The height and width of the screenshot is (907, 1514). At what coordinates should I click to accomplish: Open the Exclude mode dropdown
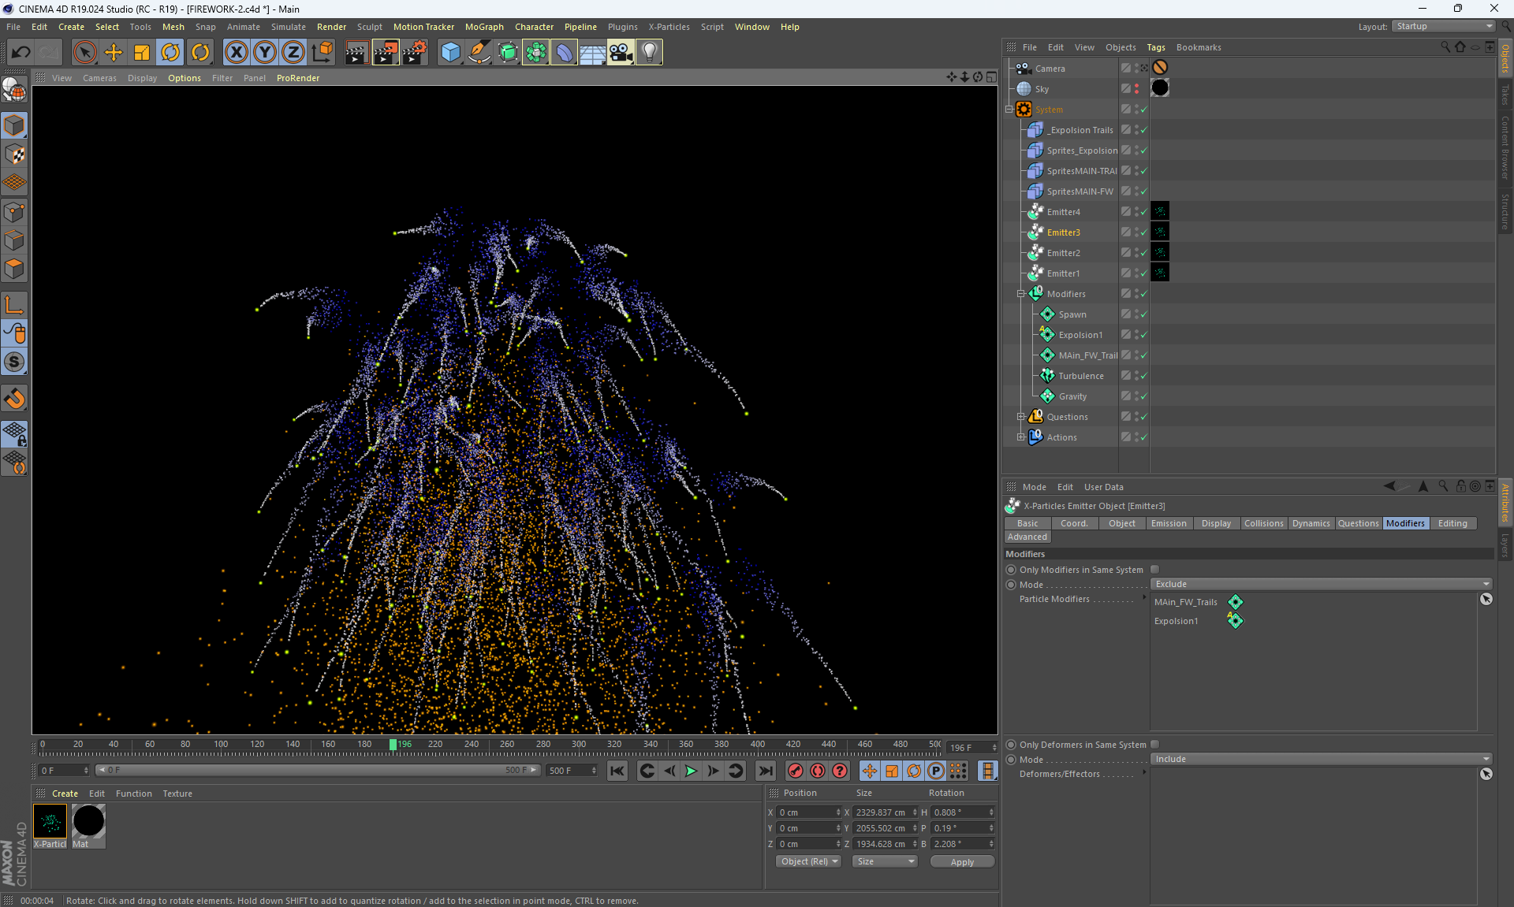[1322, 584]
